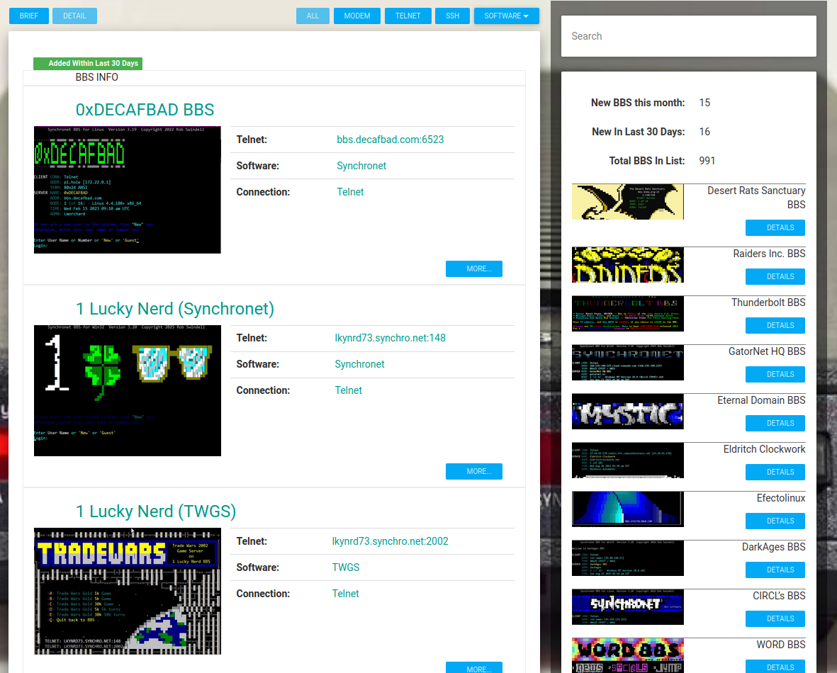Click MORE button under 1 Lucky Nerd (TWGS)
Screen dimensions: 837x673
(474, 667)
